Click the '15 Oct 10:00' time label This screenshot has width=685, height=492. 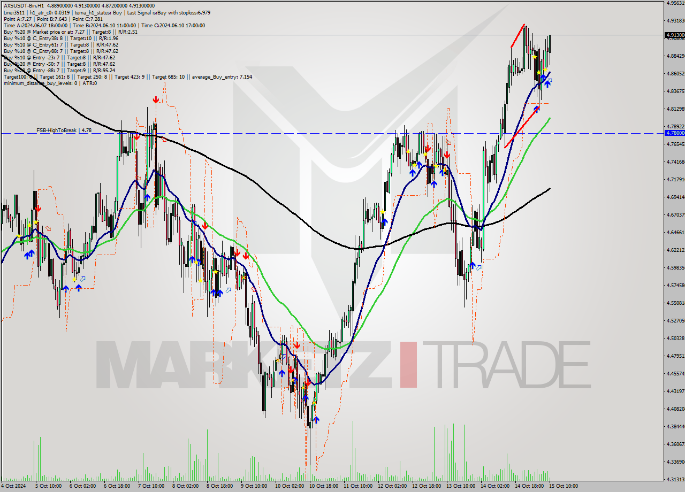click(563, 486)
